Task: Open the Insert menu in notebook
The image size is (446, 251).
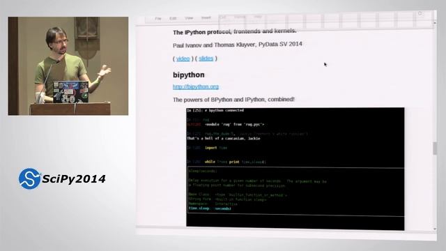Action: click(x=206, y=18)
